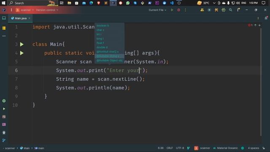
Task: Select 'long l' in parameter popup
Action: pos(100,38)
